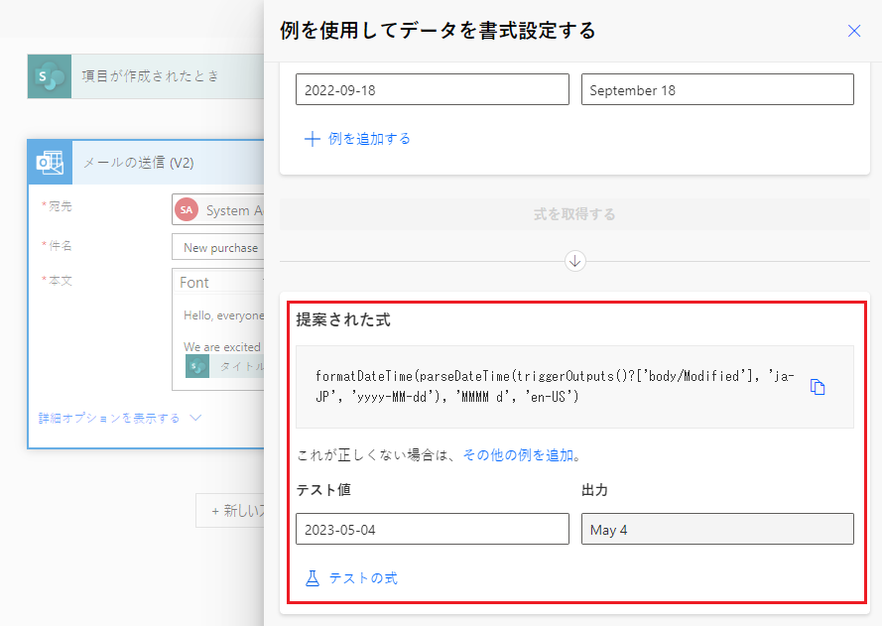Screen dimensions: 882x626
Task: Click the Outlook icon on メールの送信 (V2) card
Action: 48,162
